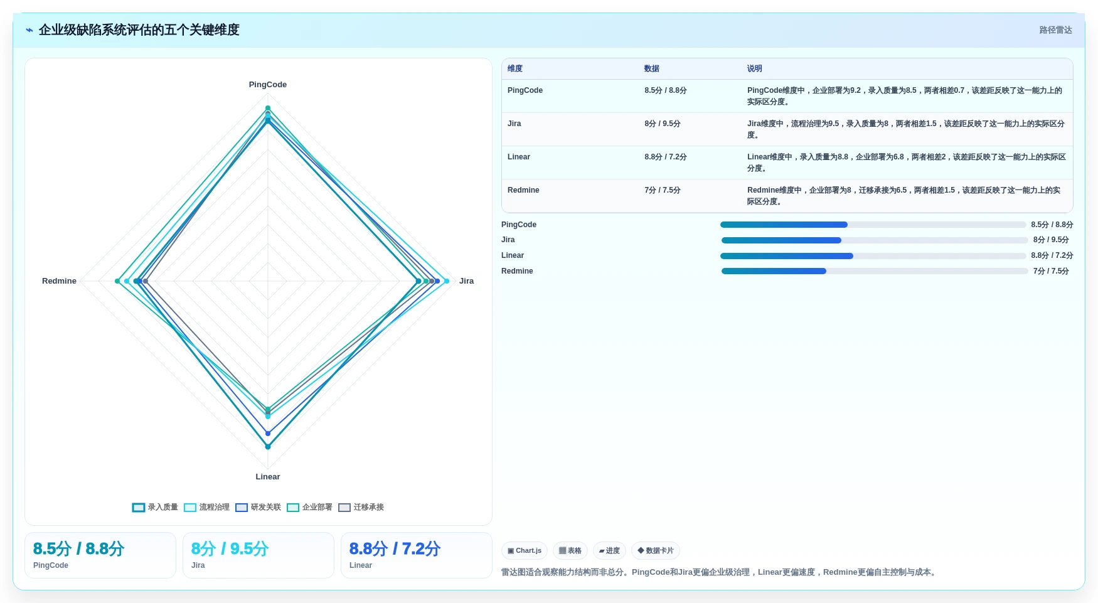
Task: Click the 表格 tag chip
Action: (570, 551)
